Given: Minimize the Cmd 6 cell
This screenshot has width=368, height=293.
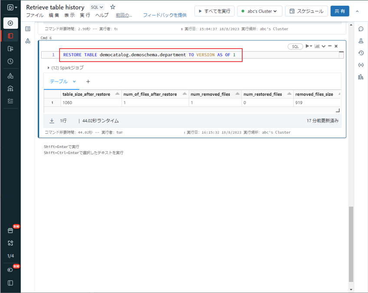Looking at the screenshot, I should click(330, 46).
